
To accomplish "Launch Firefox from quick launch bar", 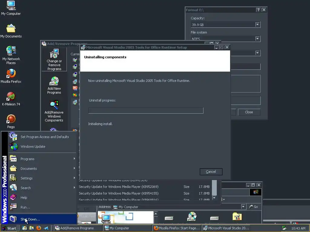I will pyautogui.click(x=38, y=228).
